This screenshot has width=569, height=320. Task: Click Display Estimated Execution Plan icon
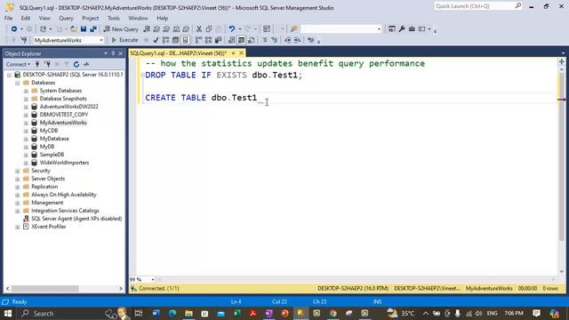point(166,40)
